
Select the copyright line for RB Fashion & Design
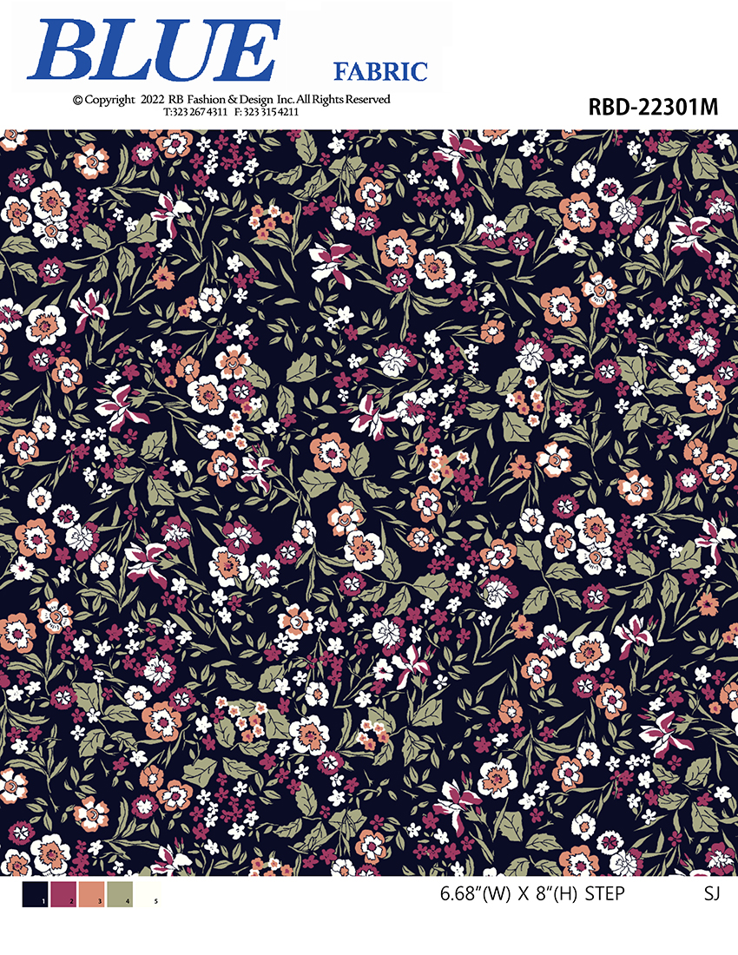tap(232, 99)
